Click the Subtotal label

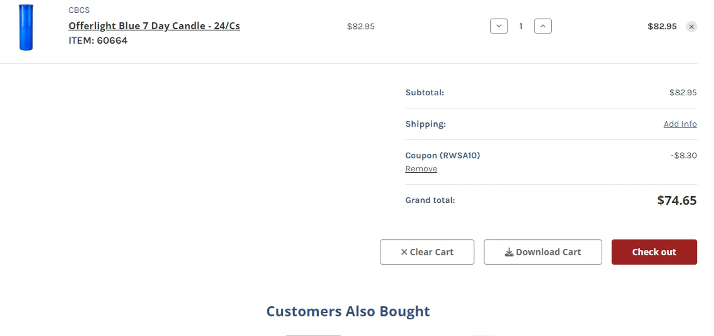coord(424,92)
